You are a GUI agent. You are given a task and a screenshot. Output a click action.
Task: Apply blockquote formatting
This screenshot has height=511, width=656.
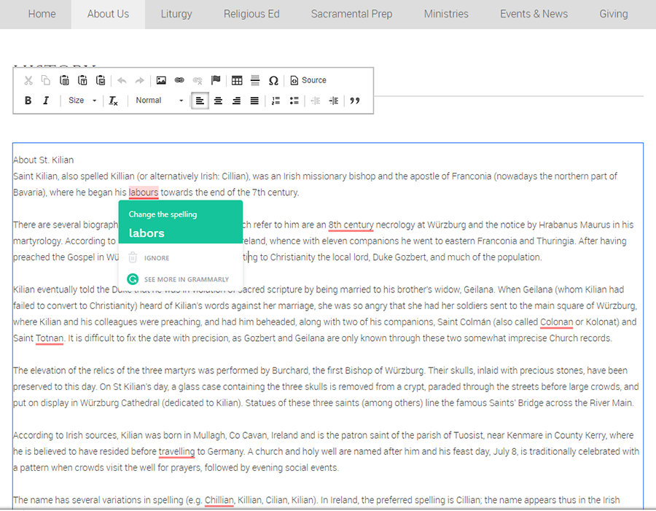pos(355,100)
